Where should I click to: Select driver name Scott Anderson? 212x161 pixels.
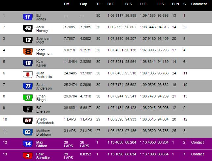point(44,87)
